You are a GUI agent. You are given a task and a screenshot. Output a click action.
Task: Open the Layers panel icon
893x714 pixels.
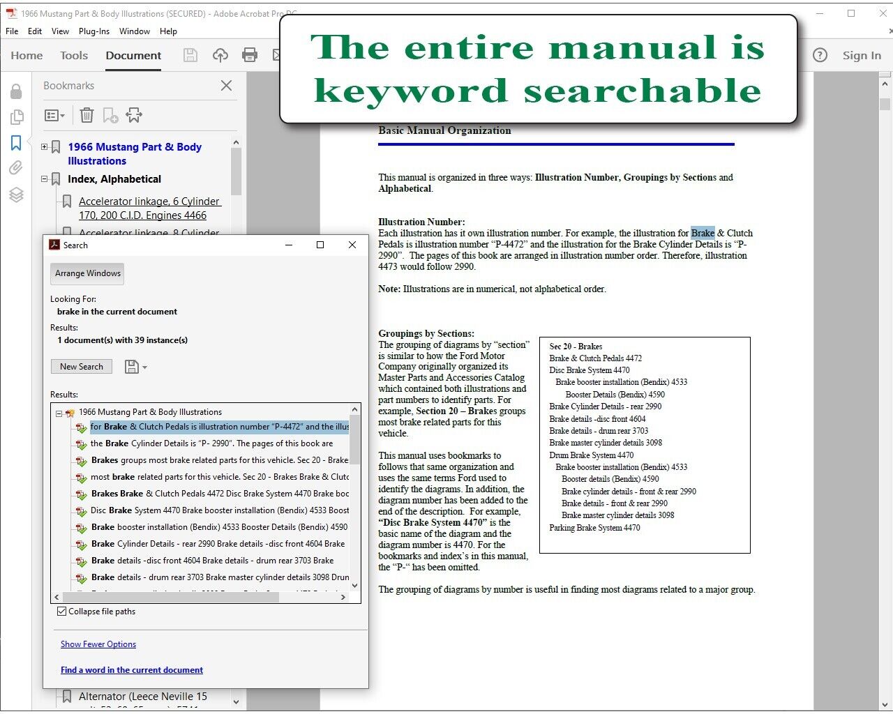pyautogui.click(x=16, y=195)
